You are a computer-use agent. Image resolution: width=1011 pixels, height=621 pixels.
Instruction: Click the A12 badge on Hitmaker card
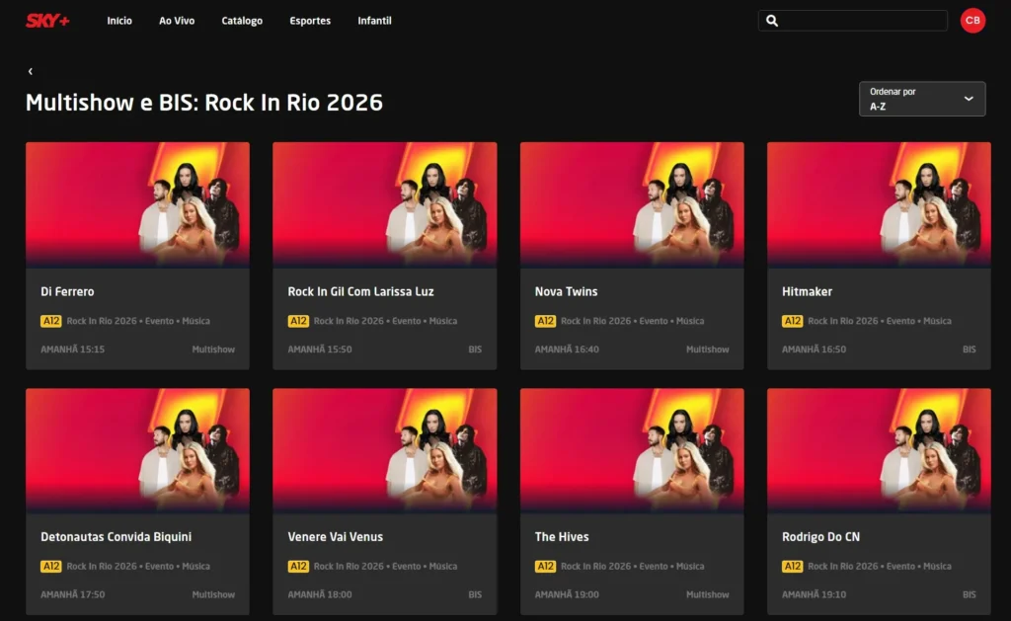pos(792,321)
